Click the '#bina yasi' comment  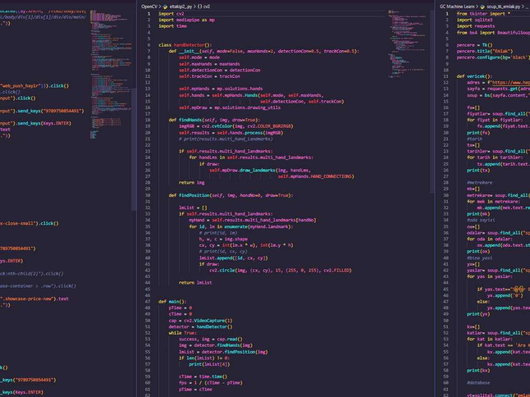pos(479,258)
